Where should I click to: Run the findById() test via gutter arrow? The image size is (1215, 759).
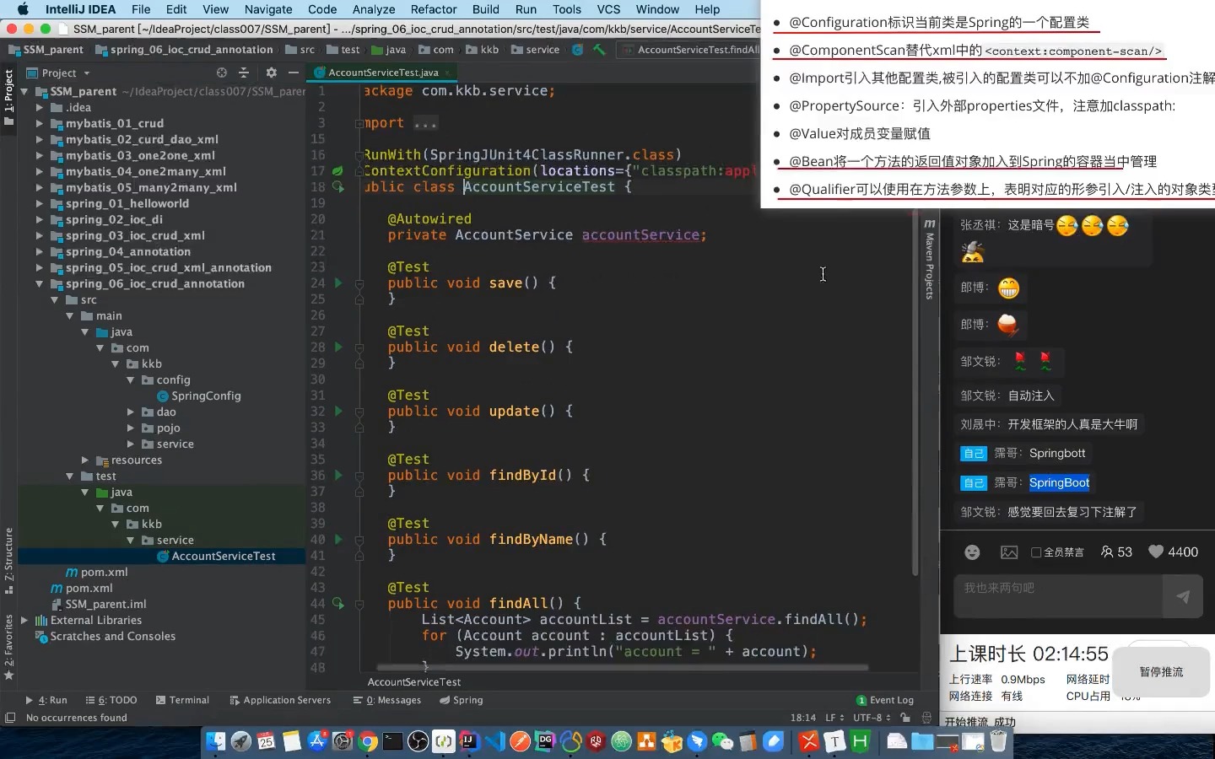338,475
